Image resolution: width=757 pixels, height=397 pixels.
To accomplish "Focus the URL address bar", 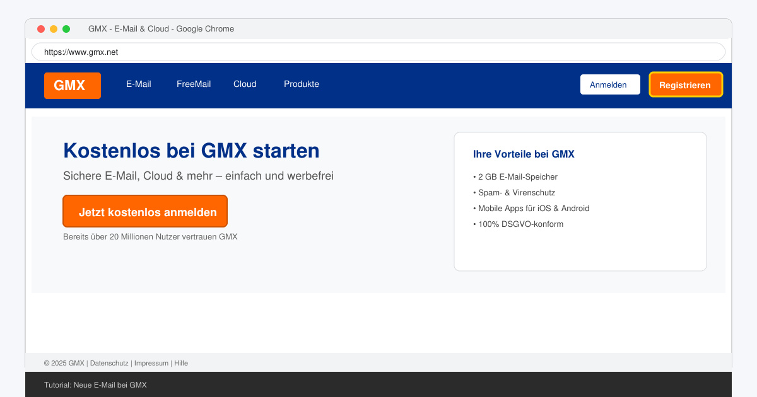I will (x=378, y=52).
